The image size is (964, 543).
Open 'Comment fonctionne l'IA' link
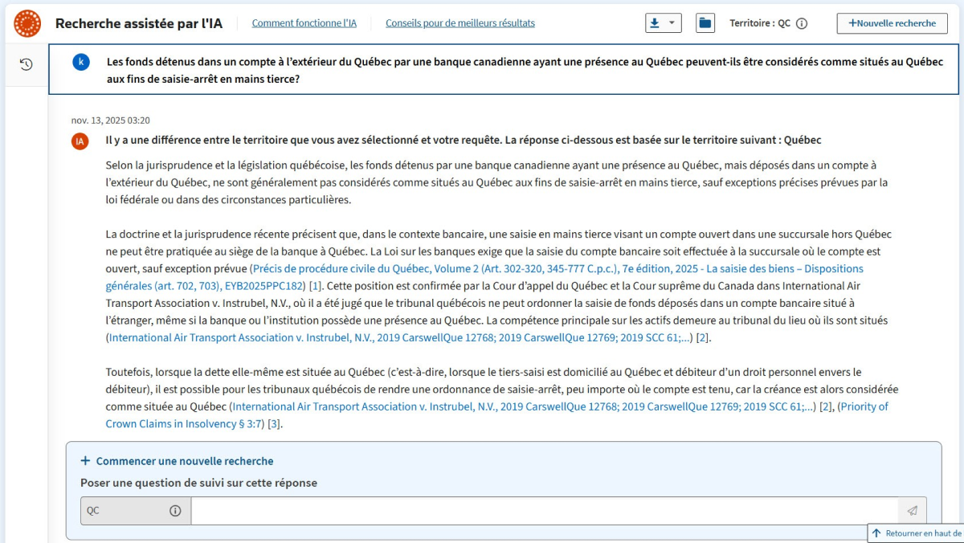[x=304, y=23]
